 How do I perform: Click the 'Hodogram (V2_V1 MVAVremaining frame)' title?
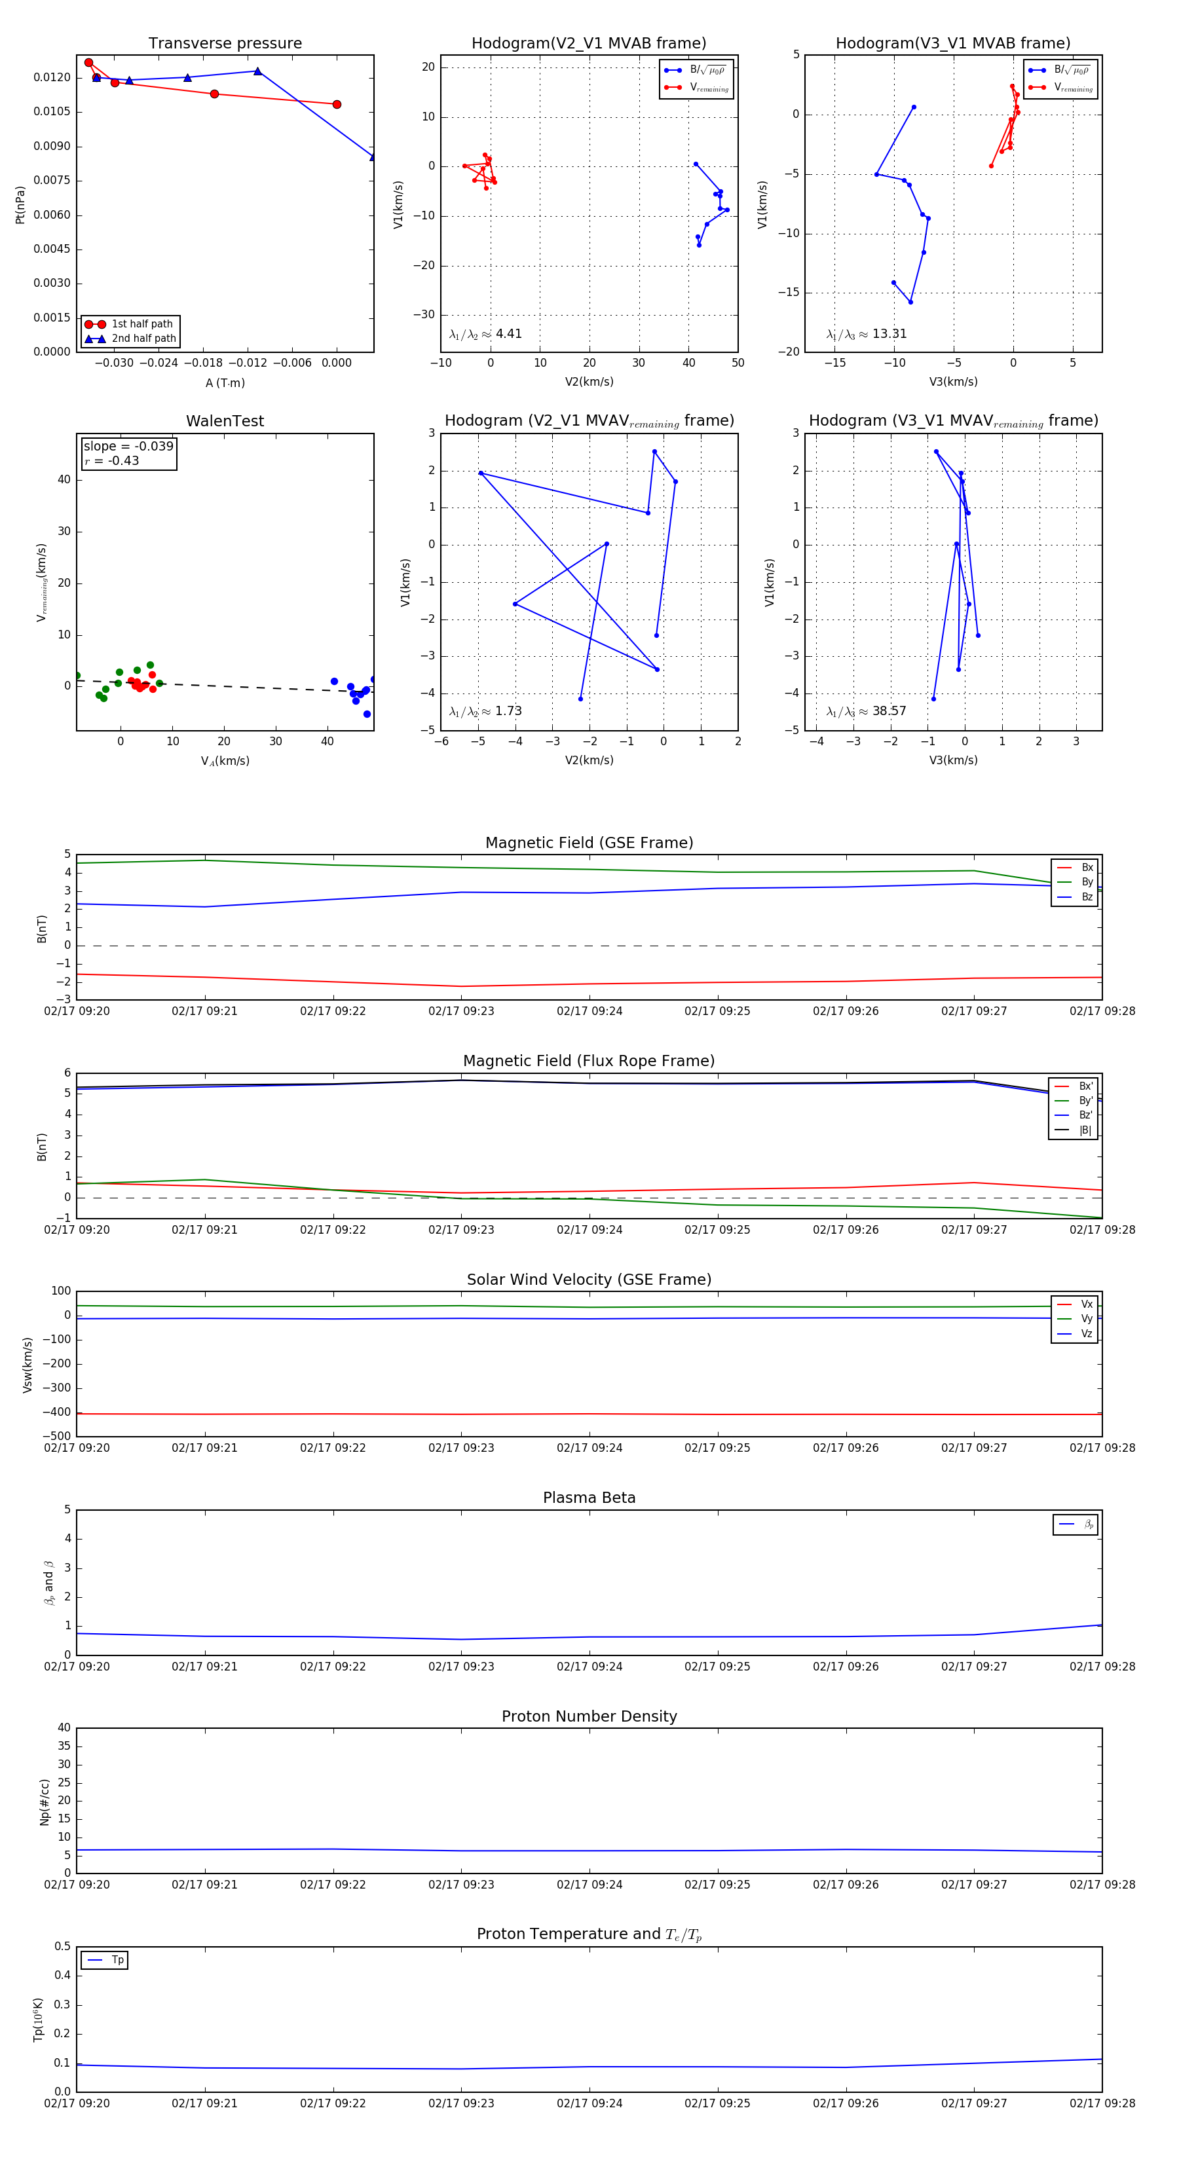(589, 421)
